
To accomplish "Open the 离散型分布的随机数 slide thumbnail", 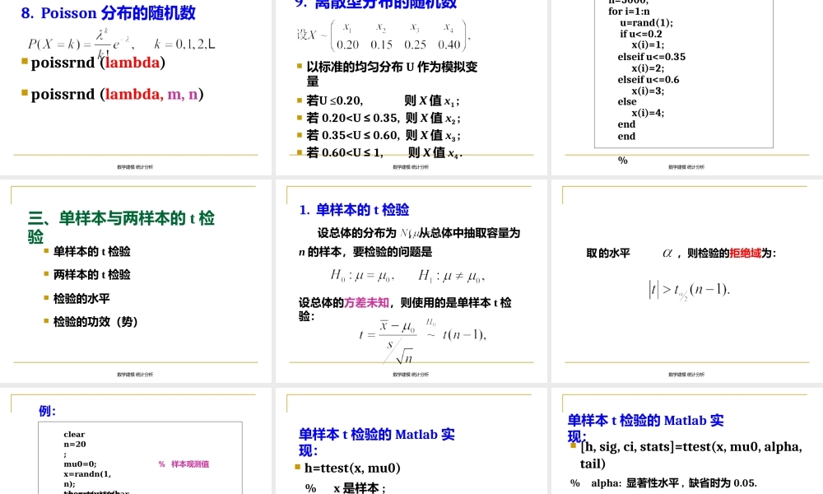I will (x=411, y=86).
